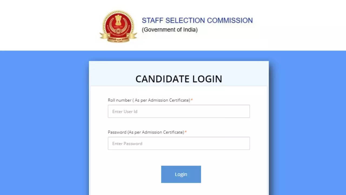Image resolution: width=346 pixels, height=195 pixels.
Task: Click the white header area right of title
Action: (x=297, y=26)
